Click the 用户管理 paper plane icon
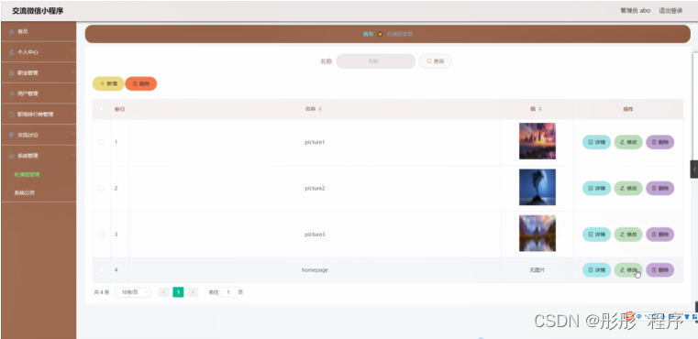This screenshot has width=698, height=339. click(x=12, y=93)
